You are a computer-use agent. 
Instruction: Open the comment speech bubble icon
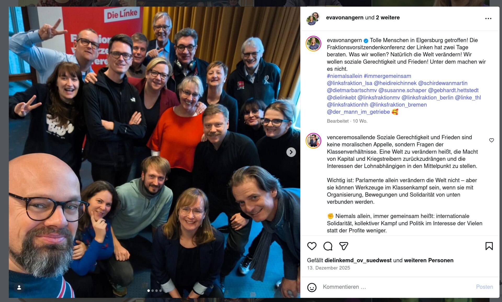328,246
